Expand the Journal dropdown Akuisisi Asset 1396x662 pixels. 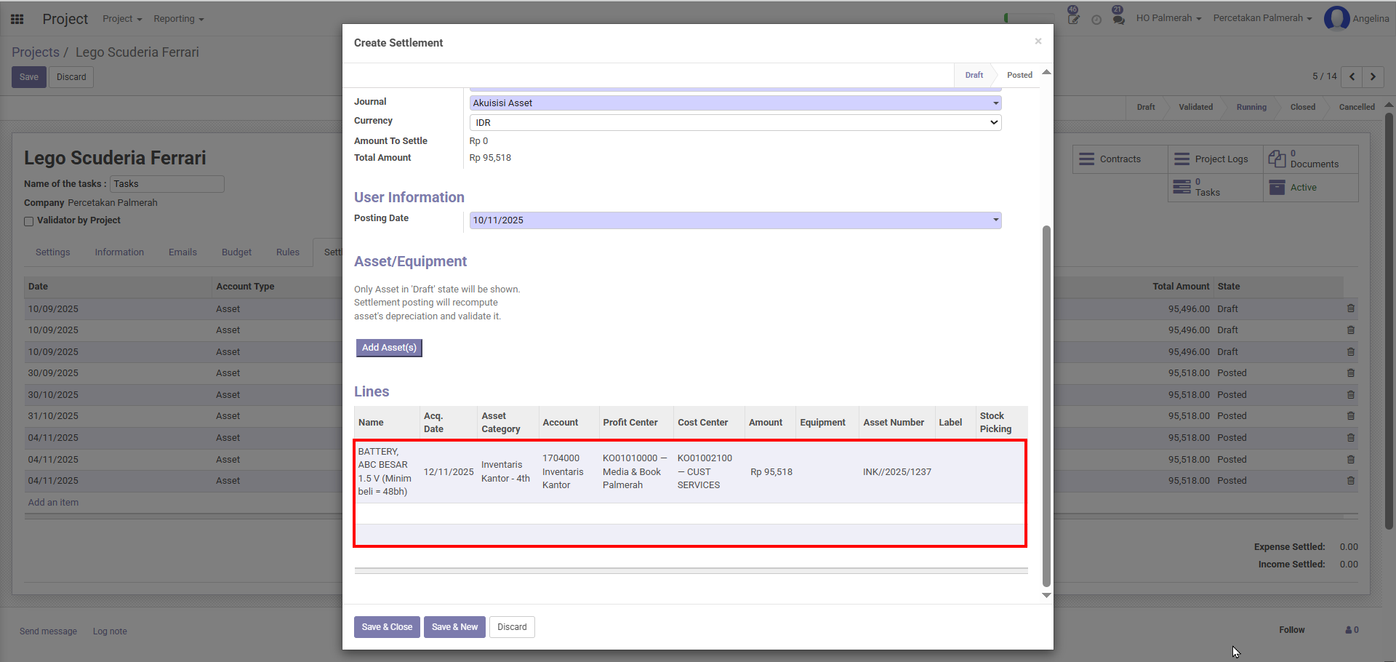tap(735, 103)
